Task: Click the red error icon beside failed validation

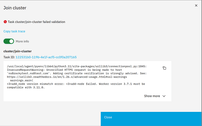Action: pyautogui.click(x=5, y=22)
